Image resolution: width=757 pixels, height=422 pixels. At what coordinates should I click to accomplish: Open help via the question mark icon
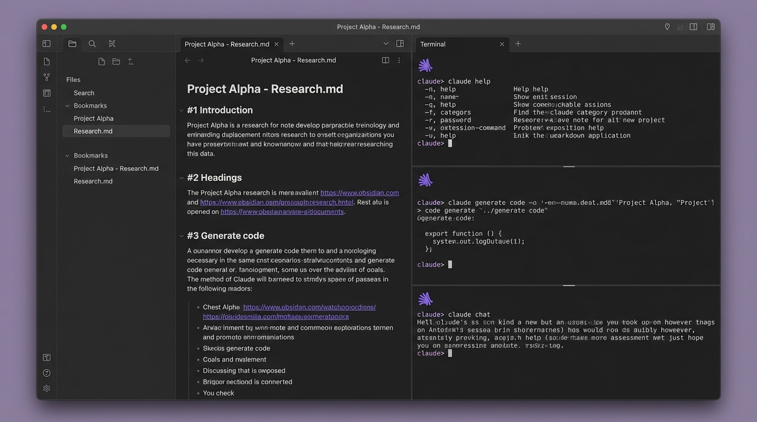pyautogui.click(x=47, y=373)
